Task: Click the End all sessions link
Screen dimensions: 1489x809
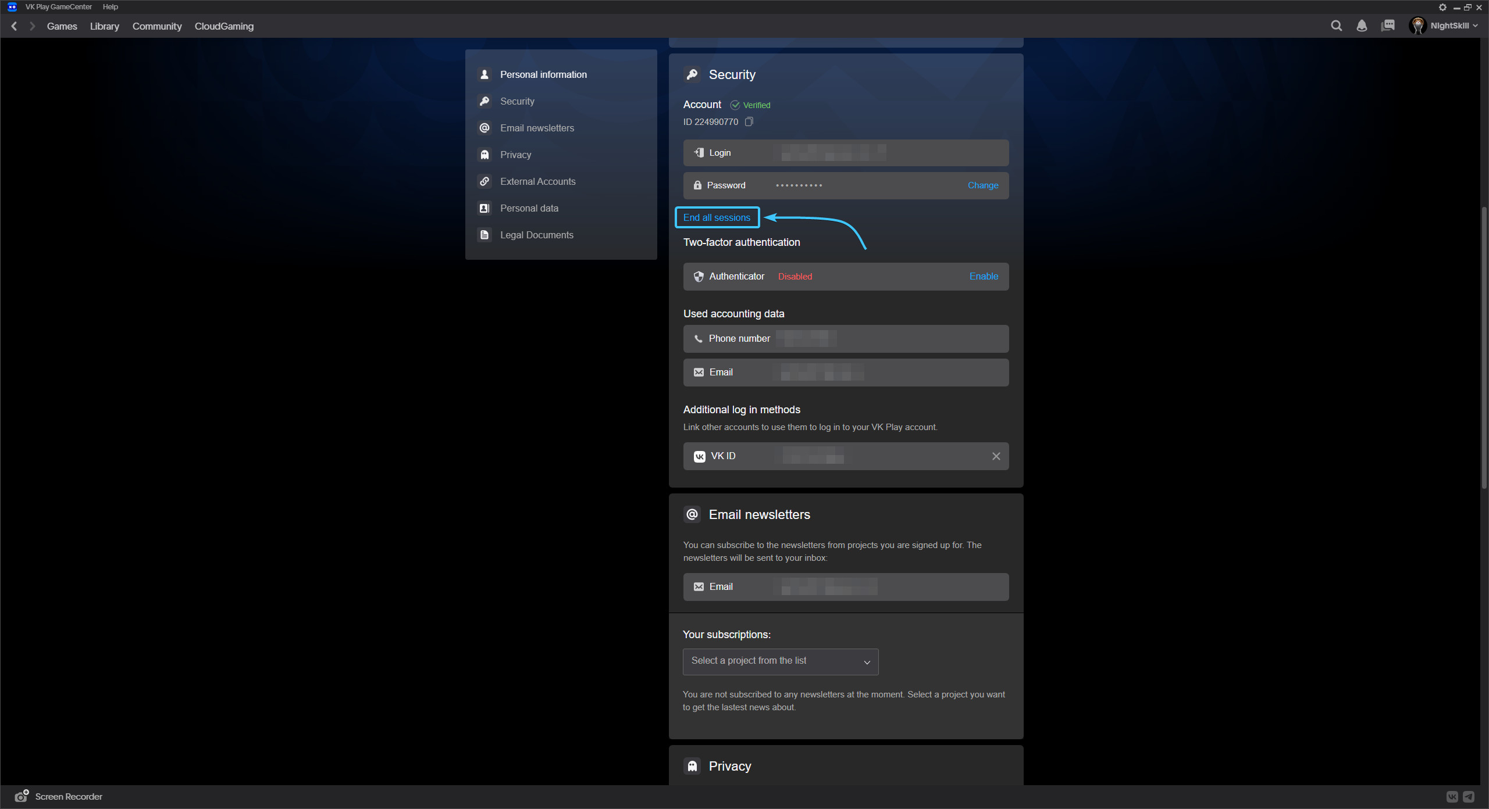Action: 717,217
